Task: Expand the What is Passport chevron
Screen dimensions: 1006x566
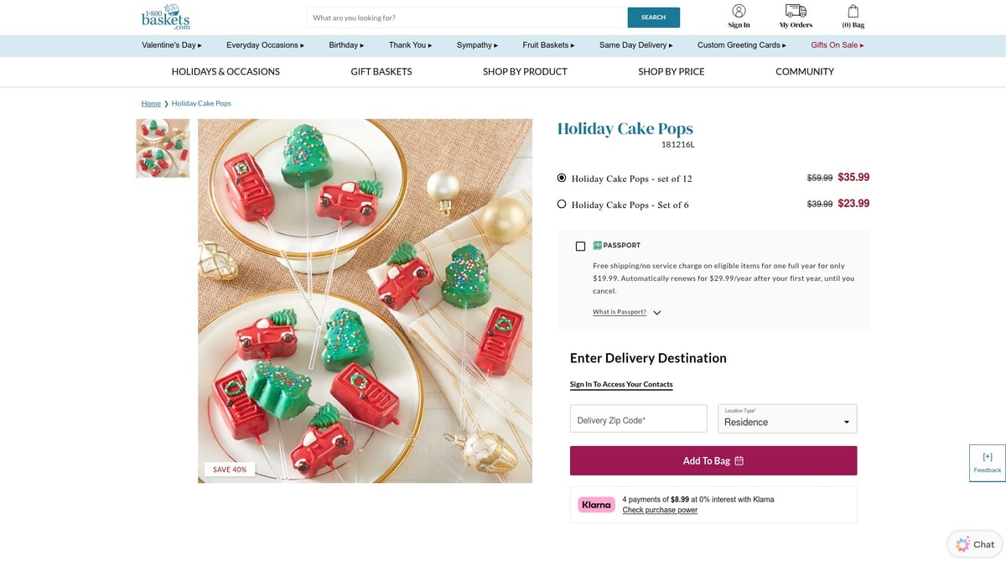Action: click(x=656, y=312)
